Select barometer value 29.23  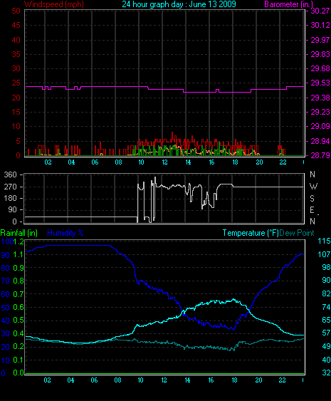click(320, 112)
